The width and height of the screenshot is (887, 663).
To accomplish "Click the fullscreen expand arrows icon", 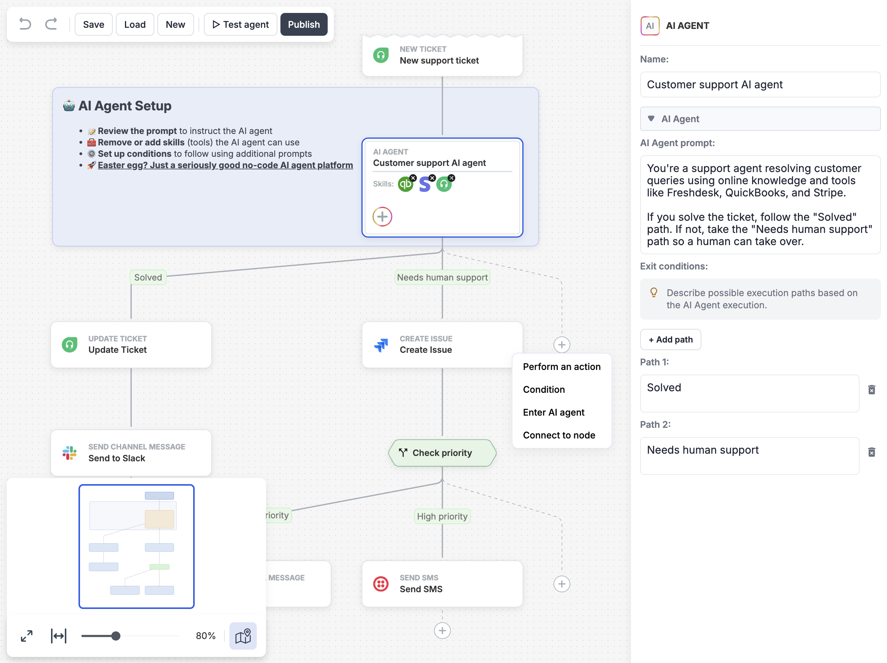I will tap(26, 636).
